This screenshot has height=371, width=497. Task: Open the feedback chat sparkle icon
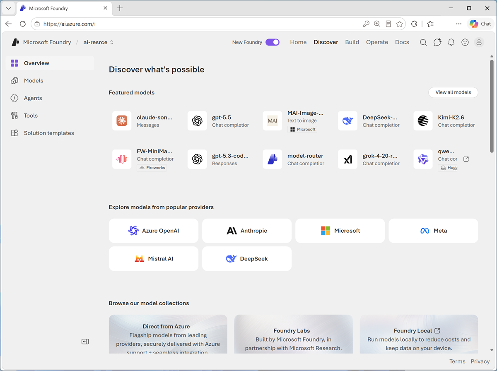click(x=437, y=42)
